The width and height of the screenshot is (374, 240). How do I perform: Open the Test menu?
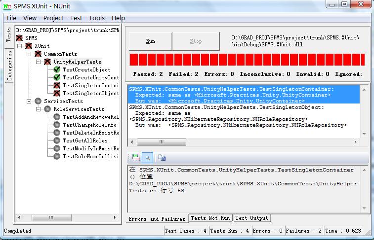[76, 18]
